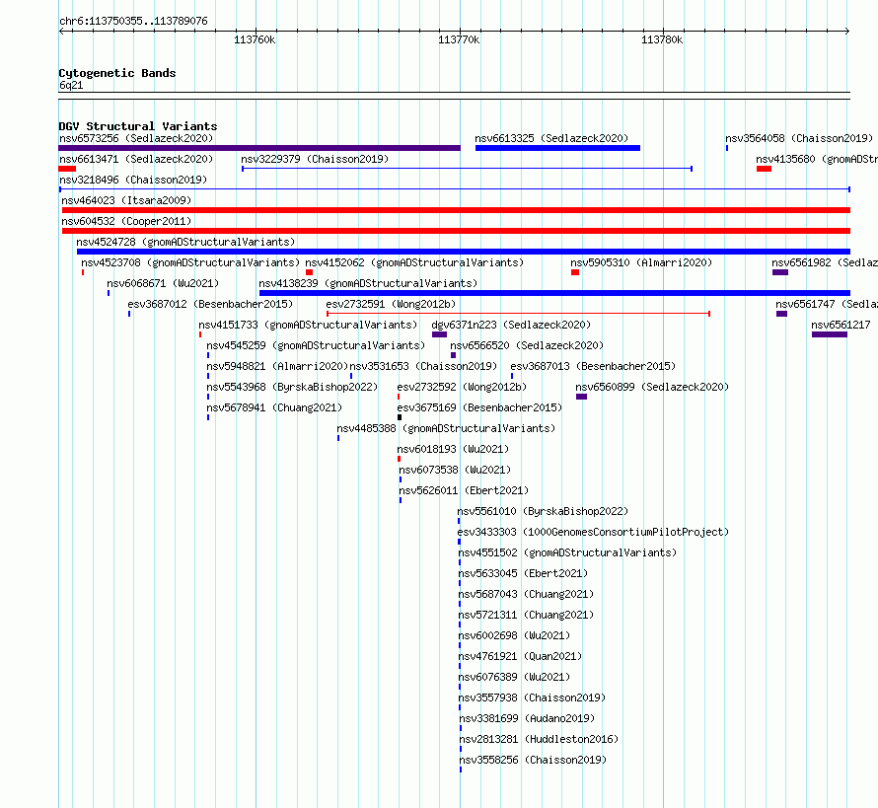This screenshot has height=808, width=878.
Task: Select esv3687012 (Besenbacher2015) label
Action: [x=210, y=304]
